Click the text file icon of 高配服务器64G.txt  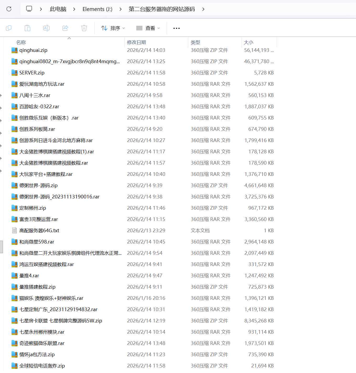15,231
